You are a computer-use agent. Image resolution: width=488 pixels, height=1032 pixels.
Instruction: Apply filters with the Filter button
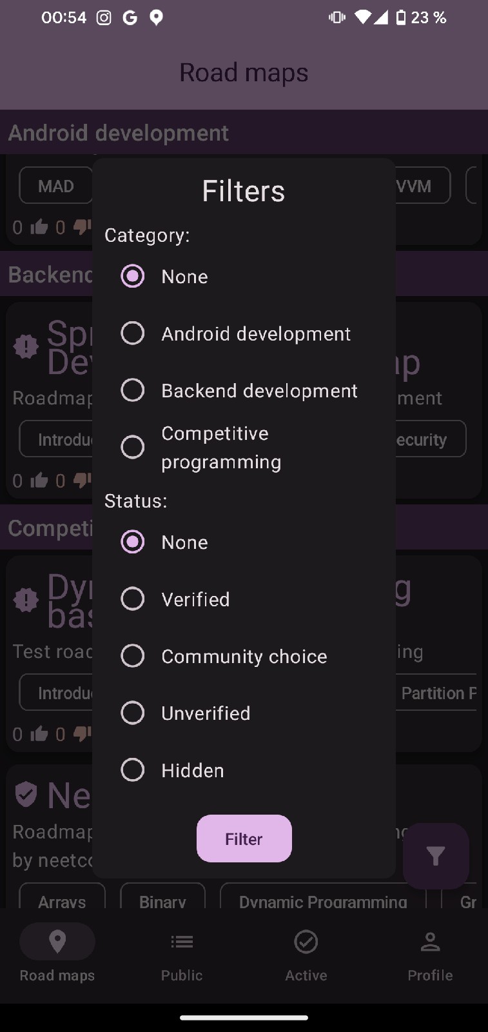pyautogui.click(x=244, y=838)
